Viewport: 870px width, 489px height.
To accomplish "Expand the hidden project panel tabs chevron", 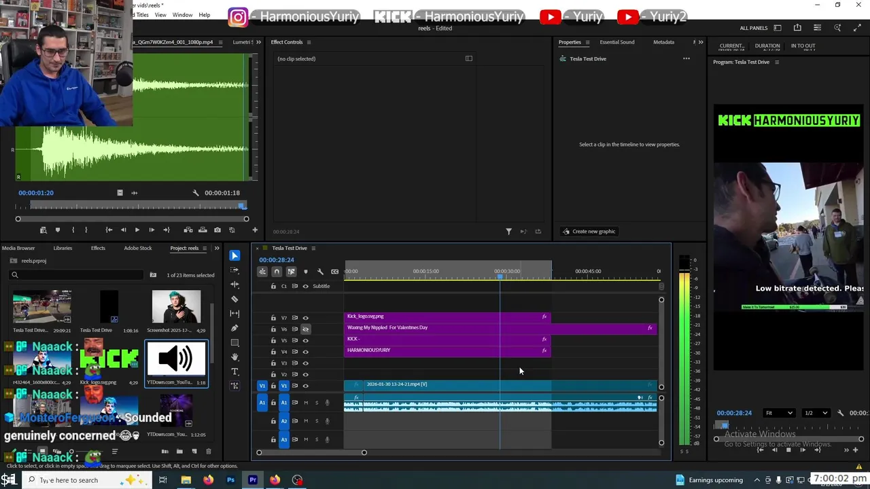I will tap(217, 248).
